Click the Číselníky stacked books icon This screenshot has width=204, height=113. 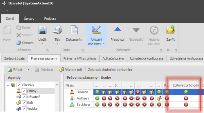pos(13,85)
